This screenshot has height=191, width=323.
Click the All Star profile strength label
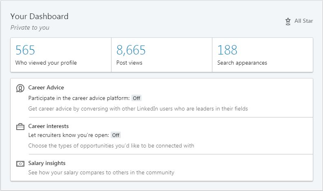tap(303, 21)
